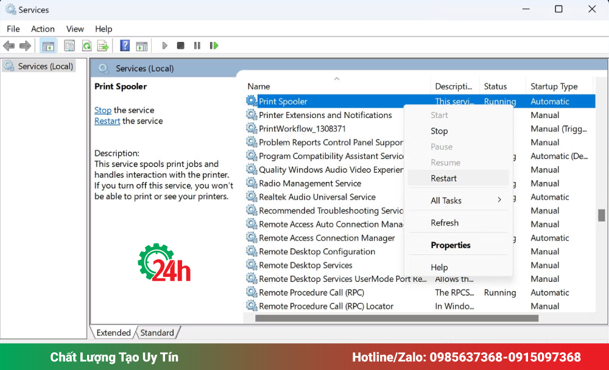
Task: Expand the All Tasks submenu arrow
Action: (x=499, y=200)
